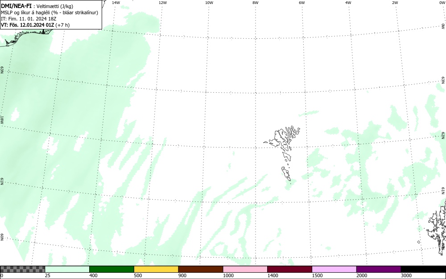Viewport: 446px width, 279px height.
Task: Click the DMI/NEA-FI title text
Action: click(x=16, y=6)
